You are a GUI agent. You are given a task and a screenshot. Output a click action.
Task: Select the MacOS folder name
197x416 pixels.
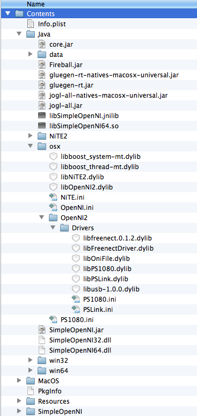point(48,381)
